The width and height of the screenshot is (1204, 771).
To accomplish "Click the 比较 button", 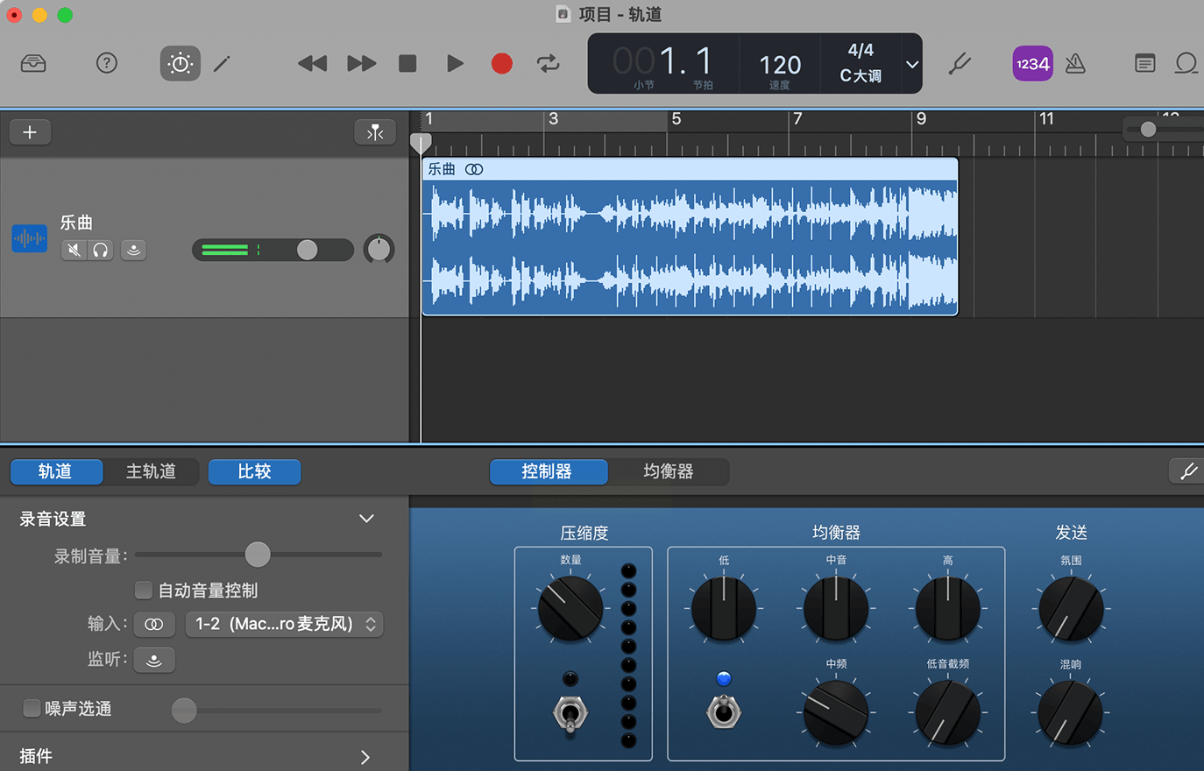I will [254, 471].
